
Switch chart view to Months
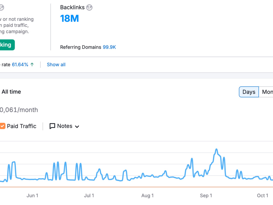(266, 92)
